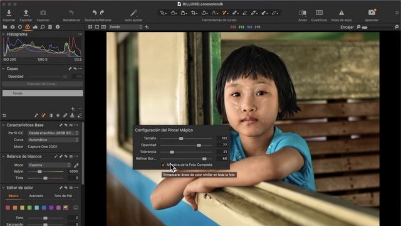Select the Capas draw-mask brush icon
401x226 pixels.
36,116
